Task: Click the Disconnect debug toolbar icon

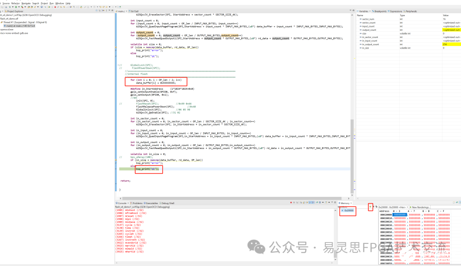Action: pos(58,7)
